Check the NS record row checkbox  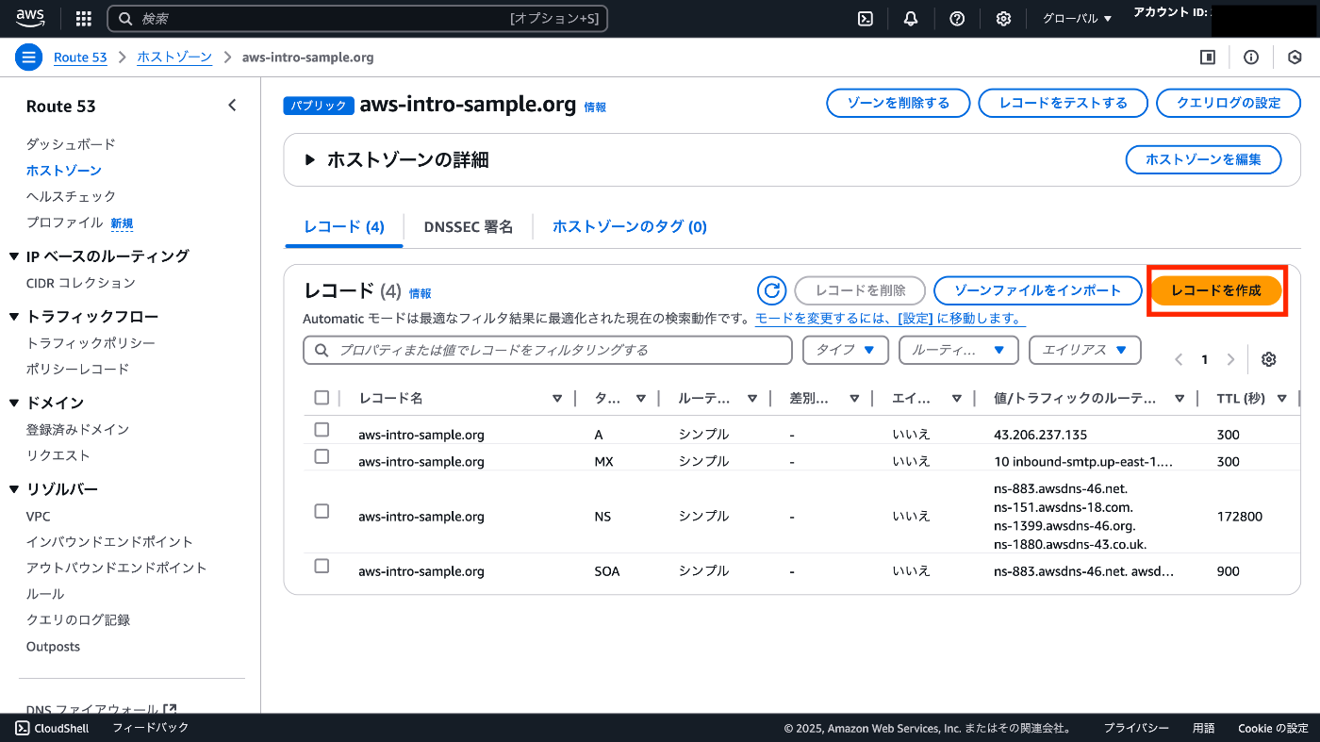tap(322, 511)
